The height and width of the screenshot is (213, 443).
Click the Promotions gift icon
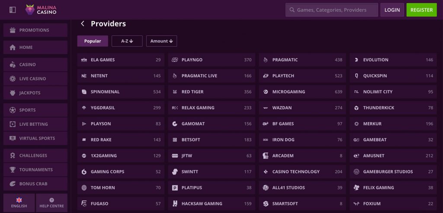[x=13, y=30]
